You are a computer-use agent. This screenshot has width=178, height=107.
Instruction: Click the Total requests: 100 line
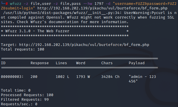[23, 49]
